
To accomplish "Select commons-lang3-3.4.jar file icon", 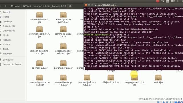I will click(63, 29).
